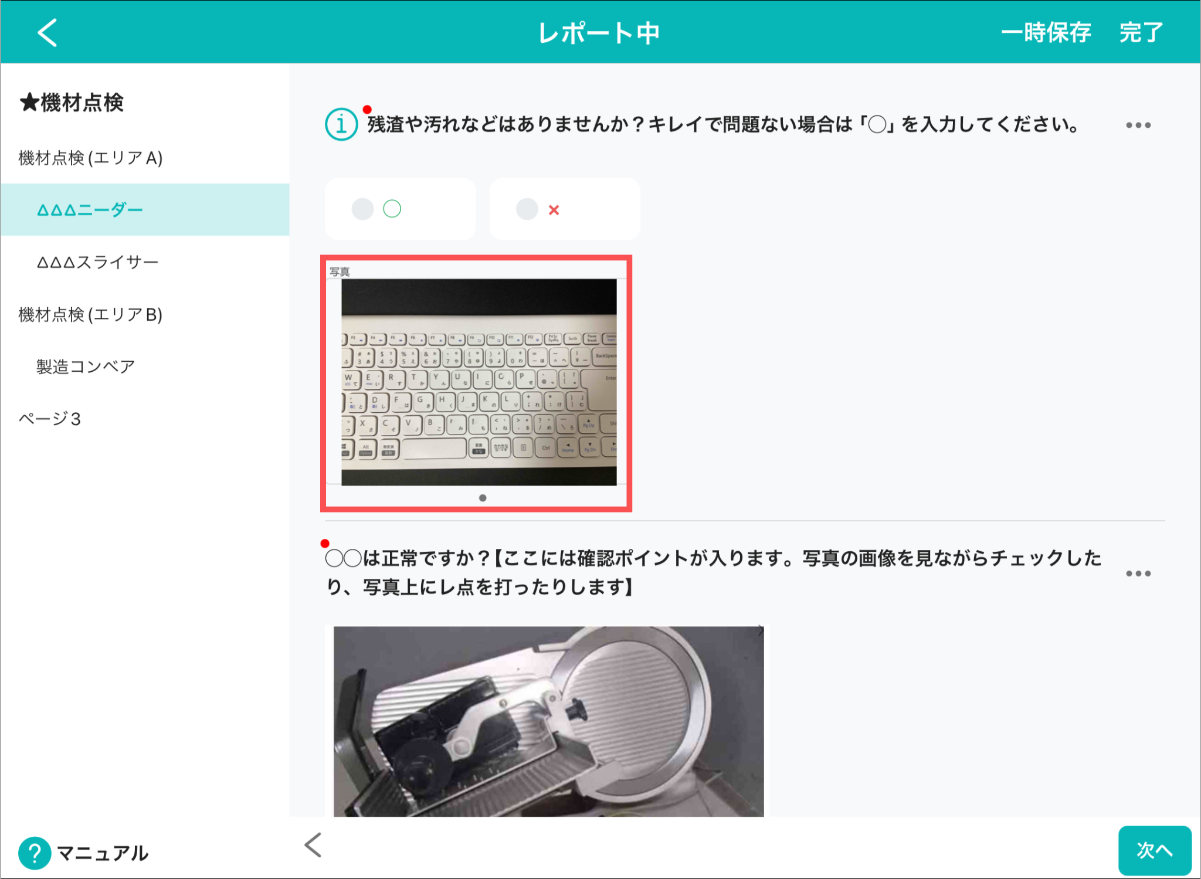Viewport: 1201px width, 879px height.
Task: Select △△△スライサー in sidebar
Action: (97, 262)
